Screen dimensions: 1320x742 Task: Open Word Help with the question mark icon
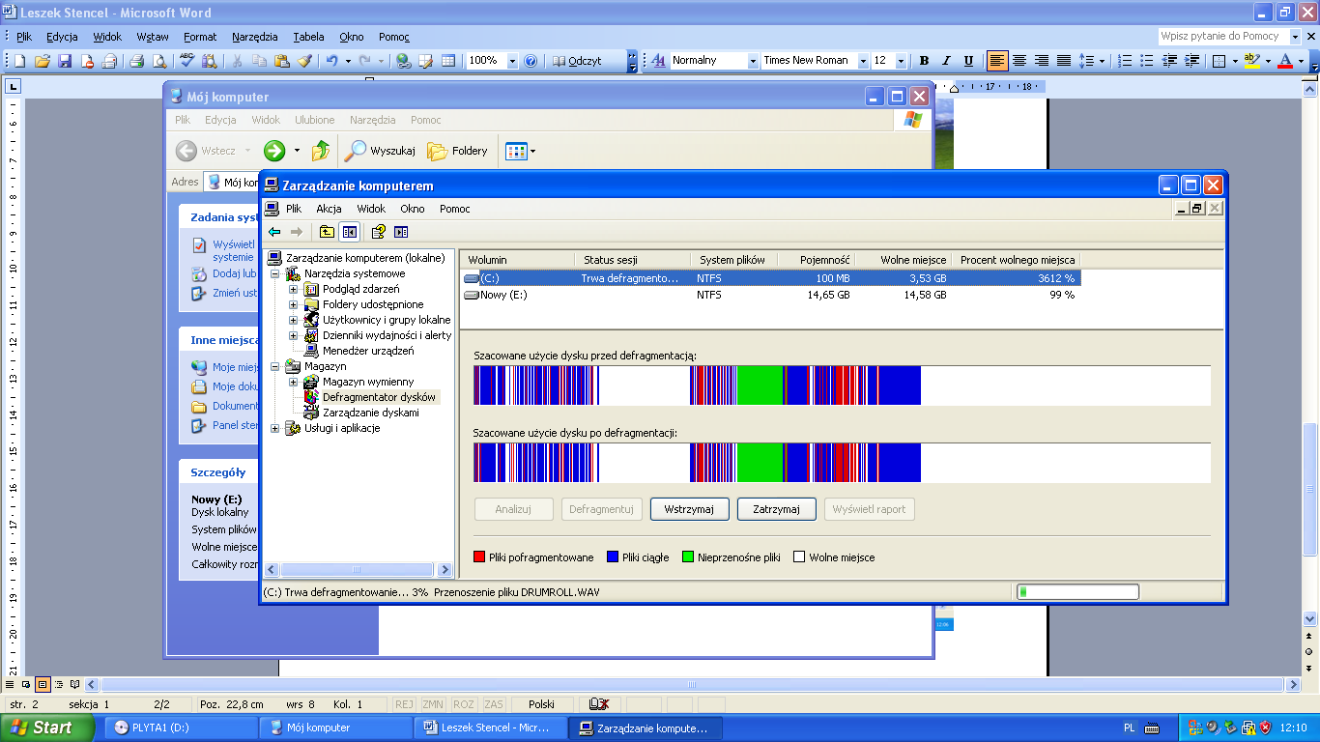pos(531,61)
